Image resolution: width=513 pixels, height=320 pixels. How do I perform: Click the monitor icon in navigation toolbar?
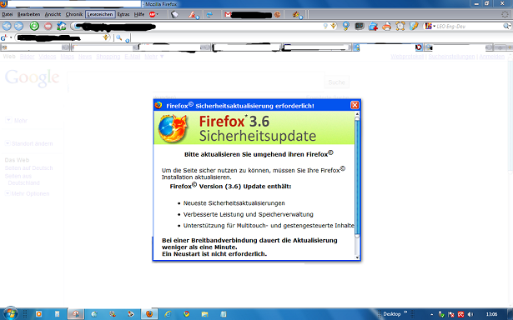tap(360, 26)
